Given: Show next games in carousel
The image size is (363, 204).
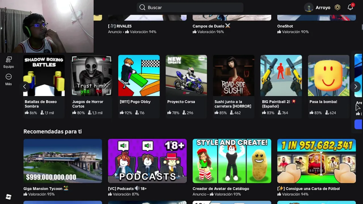Looking at the screenshot, I should click(x=356, y=87).
